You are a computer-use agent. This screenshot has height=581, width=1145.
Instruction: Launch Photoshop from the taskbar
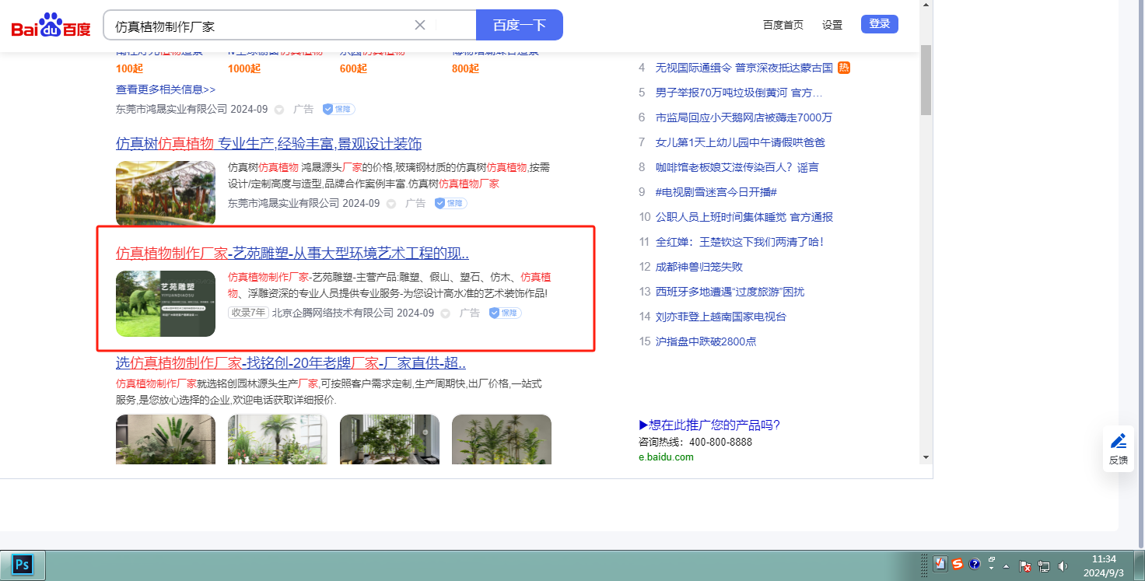[23, 565]
